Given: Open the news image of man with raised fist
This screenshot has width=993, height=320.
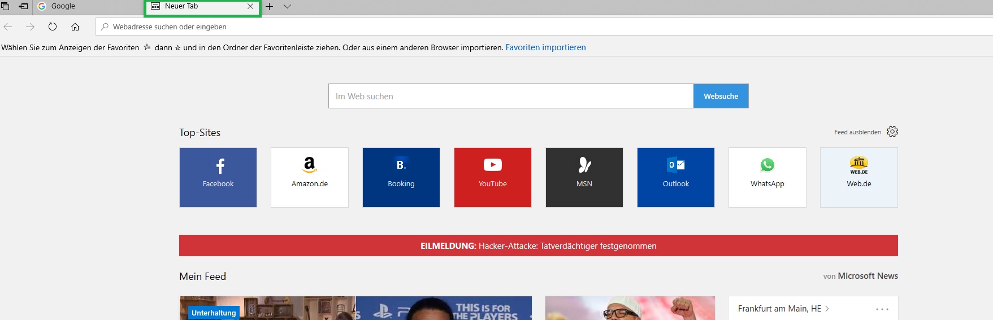Looking at the screenshot, I should (630, 308).
